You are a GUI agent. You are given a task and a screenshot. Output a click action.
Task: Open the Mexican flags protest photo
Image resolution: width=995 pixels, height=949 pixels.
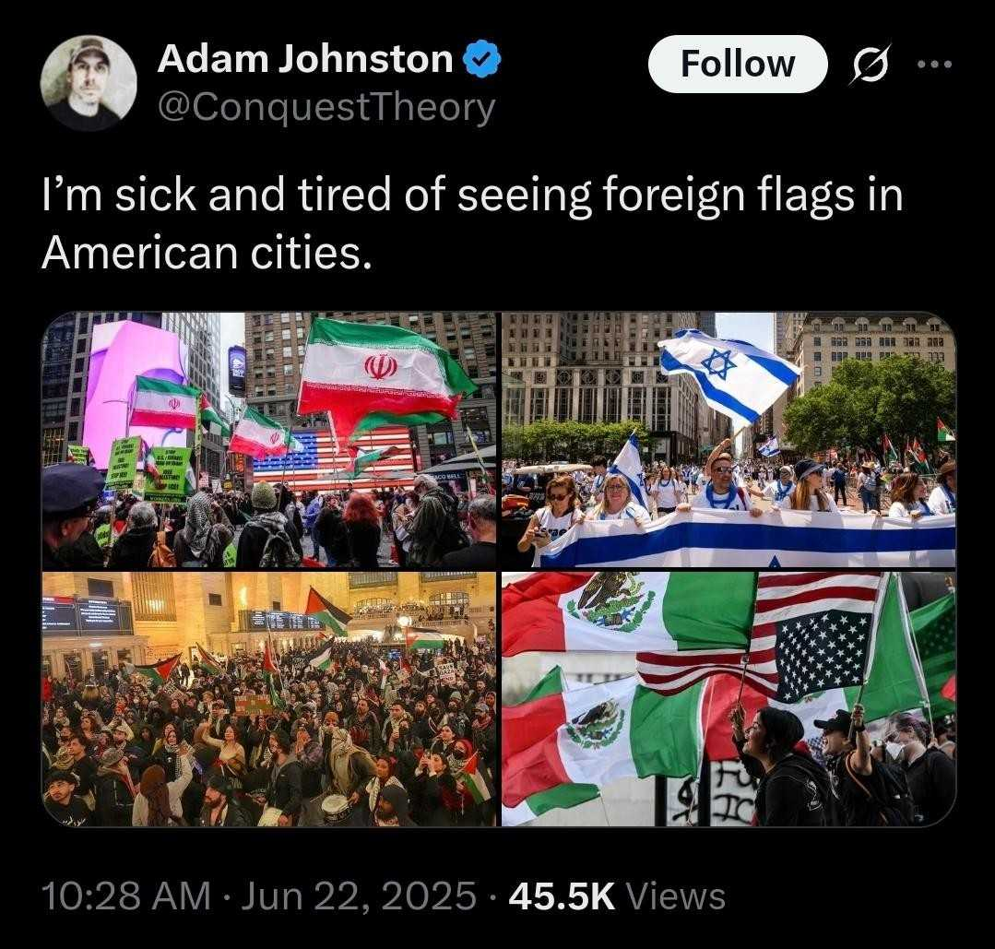click(728, 699)
